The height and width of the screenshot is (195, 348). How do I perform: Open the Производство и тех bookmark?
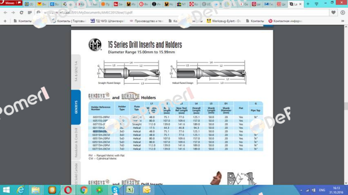(146, 21)
